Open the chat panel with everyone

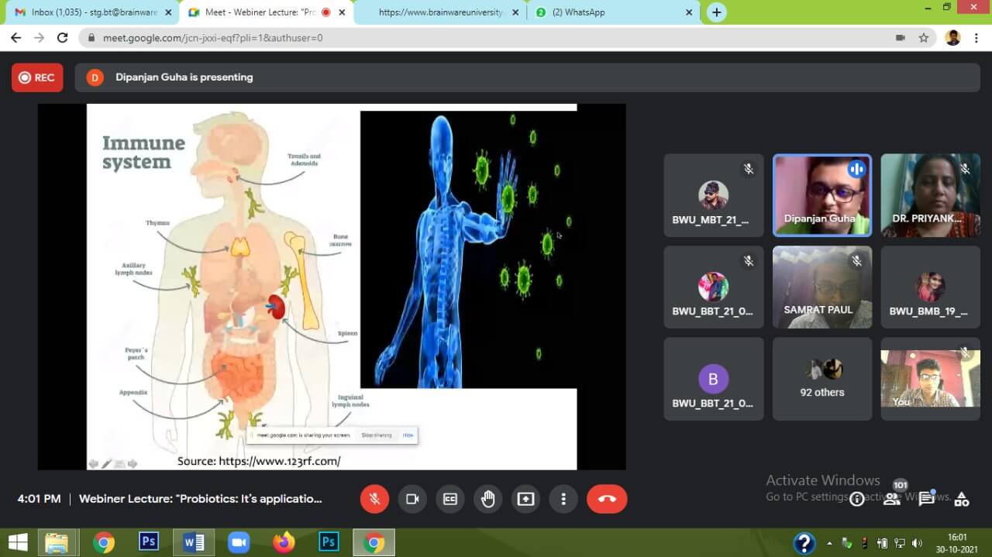926,499
